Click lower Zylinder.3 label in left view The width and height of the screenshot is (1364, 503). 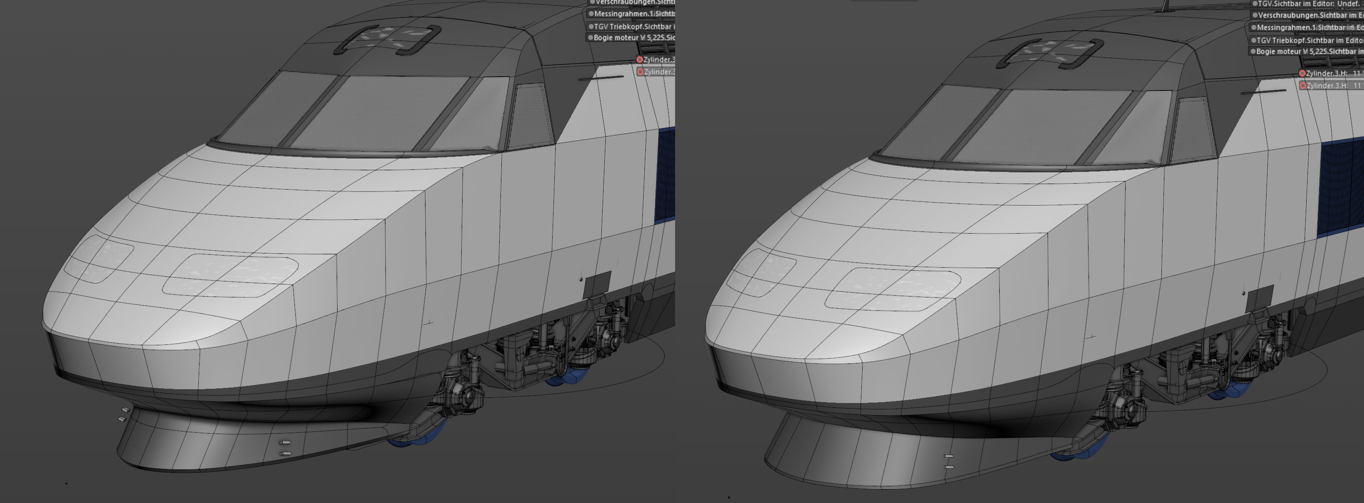(659, 72)
